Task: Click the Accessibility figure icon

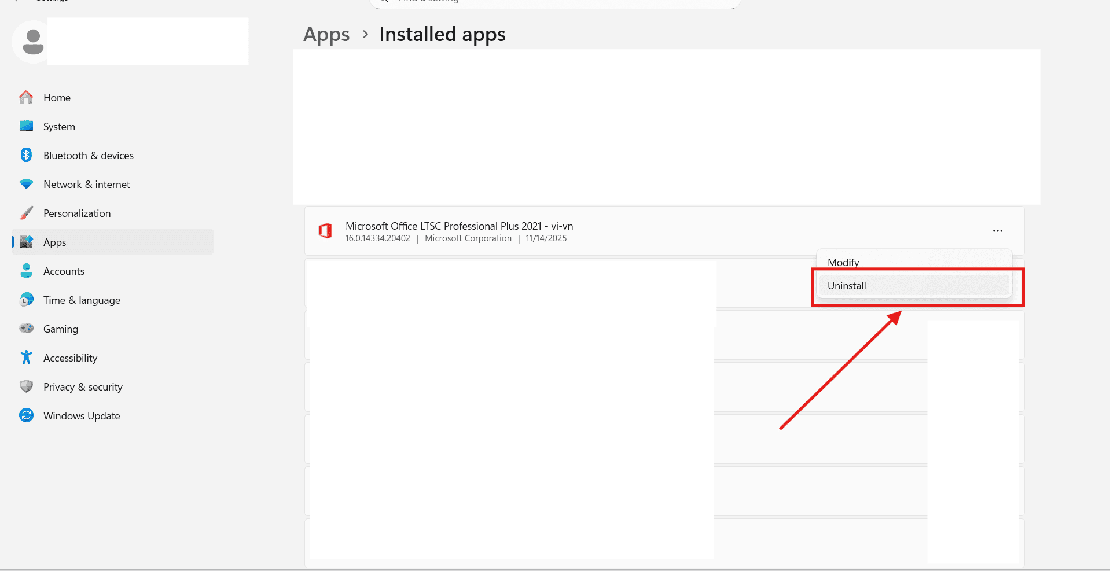Action: click(x=26, y=358)
